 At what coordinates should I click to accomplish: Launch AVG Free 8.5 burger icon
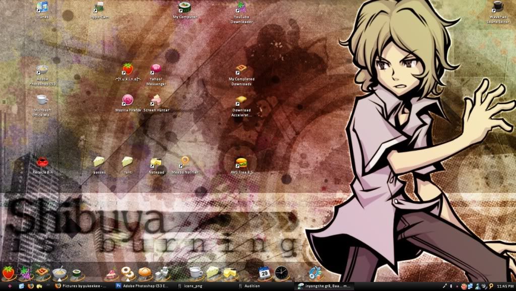tap(241, 165)
